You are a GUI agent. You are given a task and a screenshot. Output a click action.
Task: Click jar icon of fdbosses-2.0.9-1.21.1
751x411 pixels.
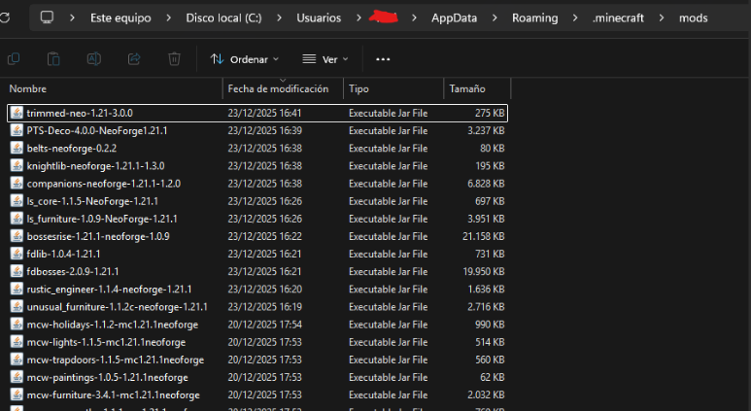coord(17,272)
